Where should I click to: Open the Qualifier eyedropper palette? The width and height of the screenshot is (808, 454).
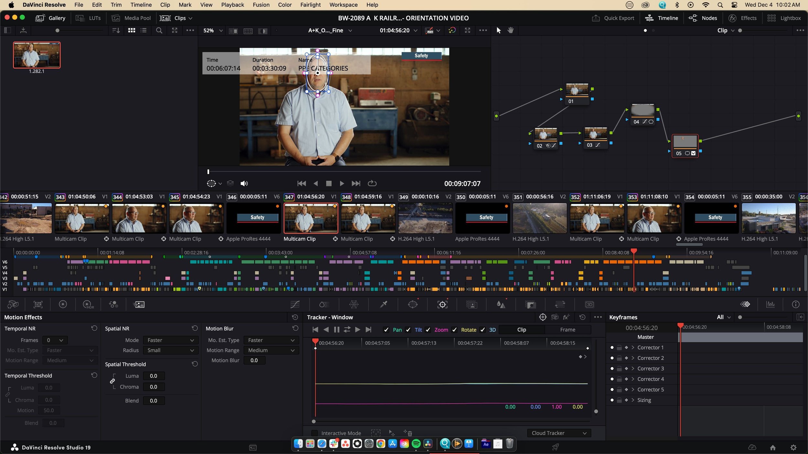[x=384, y=304]
